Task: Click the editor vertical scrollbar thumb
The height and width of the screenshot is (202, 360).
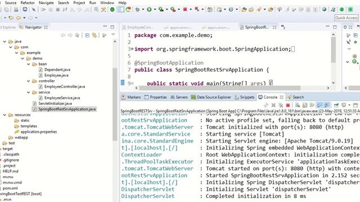Action: tap(334, 49)
